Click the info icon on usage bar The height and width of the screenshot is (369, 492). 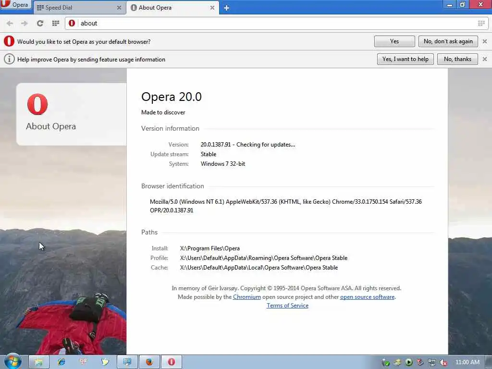coord(9,59)
